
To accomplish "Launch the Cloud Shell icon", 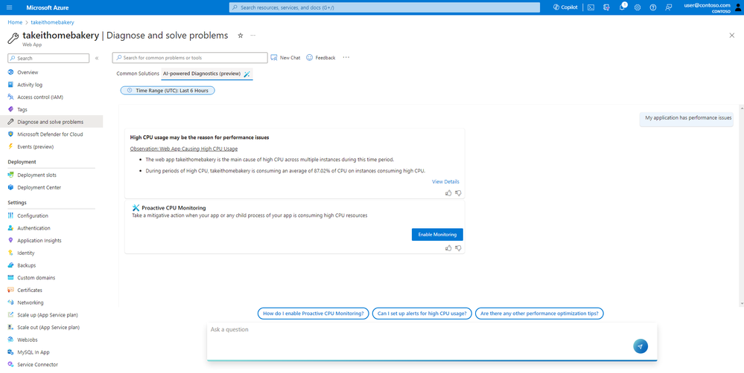I will (591, 7).
